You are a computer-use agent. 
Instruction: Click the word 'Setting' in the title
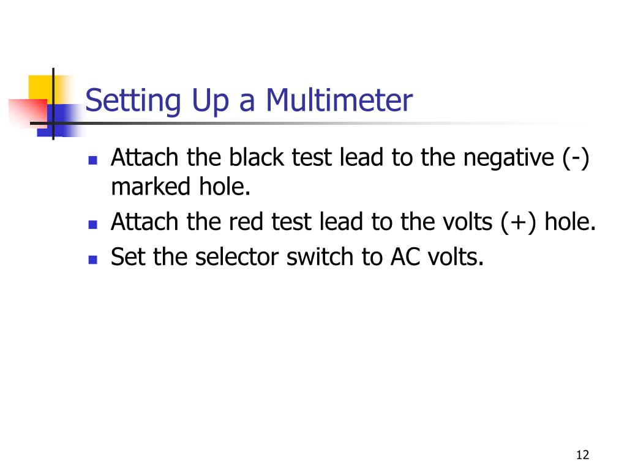click(x=133, y=101)
